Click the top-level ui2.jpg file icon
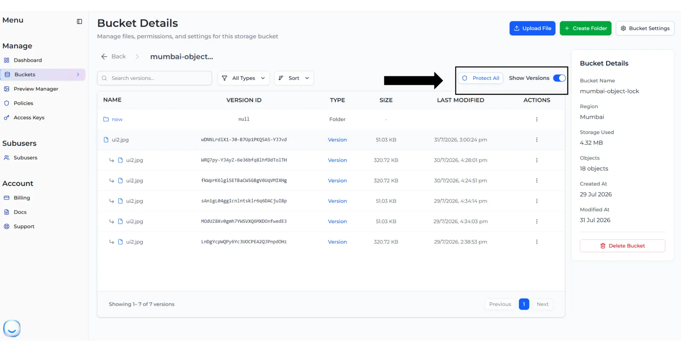This screenshot has width=681, height=352. click(106, 140)
